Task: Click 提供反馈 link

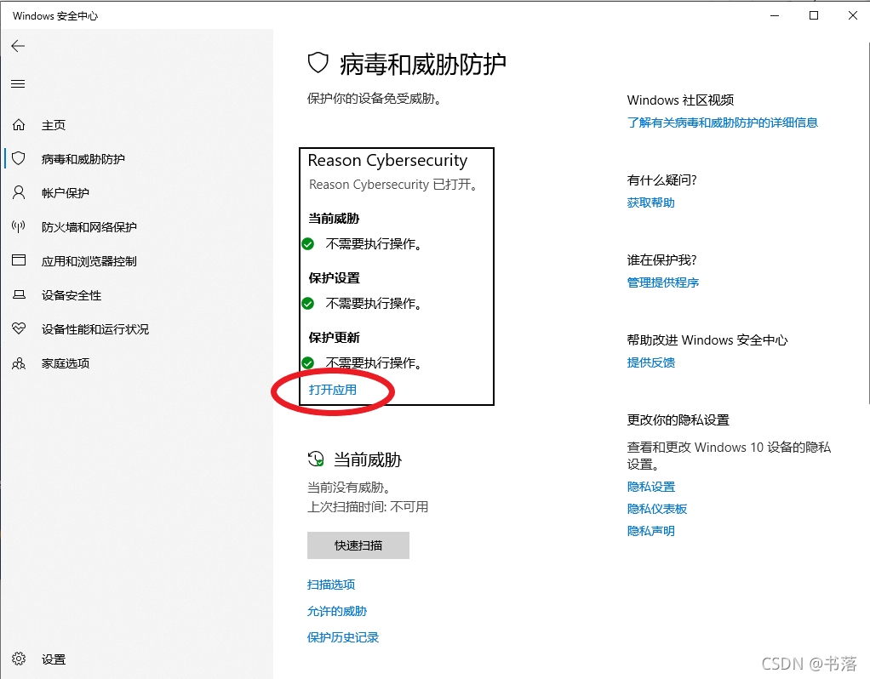Action: point(651,362)
